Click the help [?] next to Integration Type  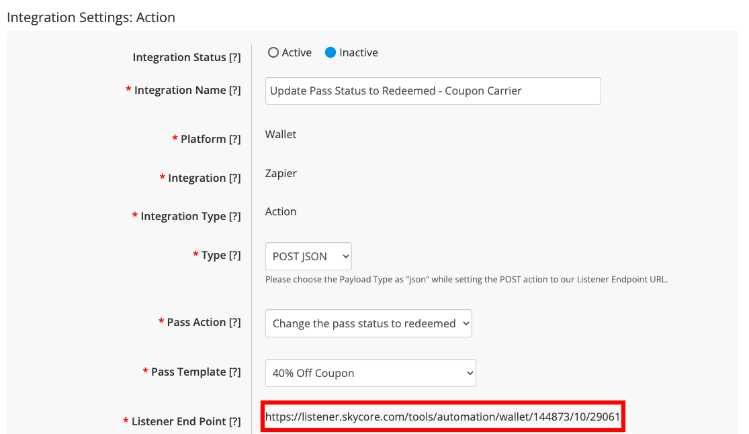pyautogui.click(x=234, y=216)
